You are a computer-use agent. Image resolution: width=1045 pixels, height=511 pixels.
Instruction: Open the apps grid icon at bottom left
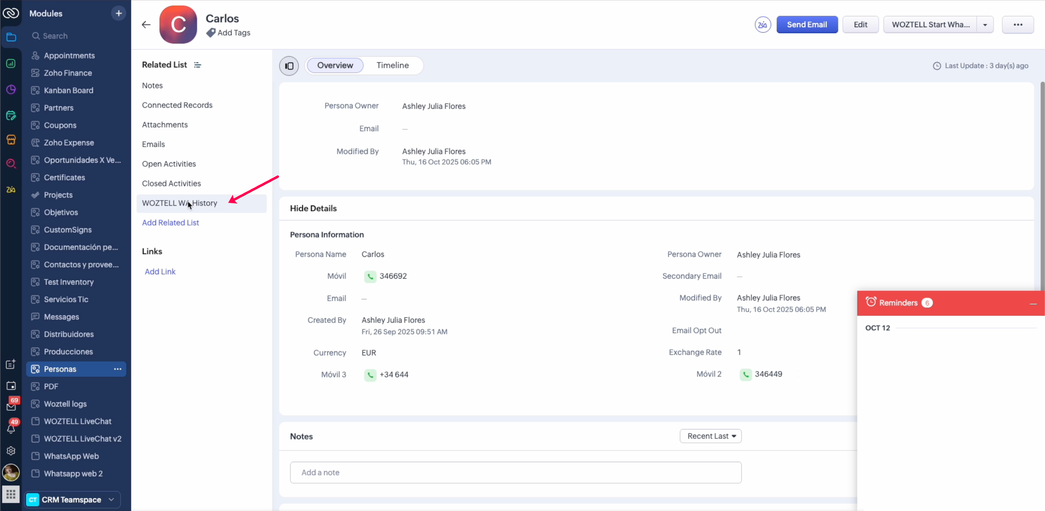point(11,494)
